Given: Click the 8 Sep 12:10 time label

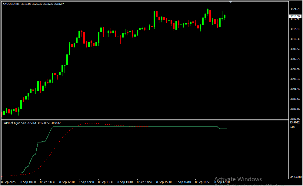Looking at the screenshot, I should coord(67,182).
